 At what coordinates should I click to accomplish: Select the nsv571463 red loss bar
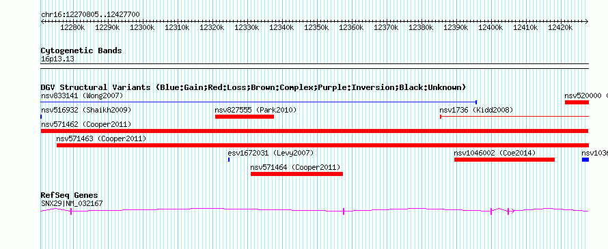(x=322, y=145)
